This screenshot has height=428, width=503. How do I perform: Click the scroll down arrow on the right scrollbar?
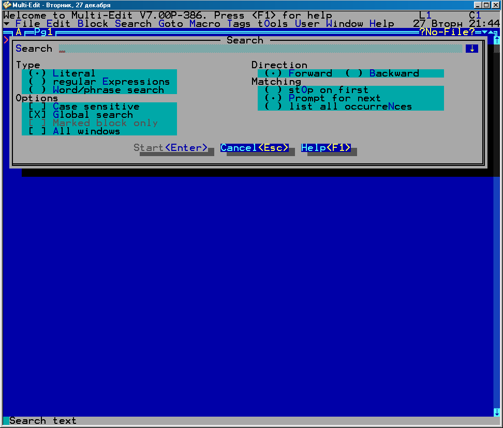(x=497, y=412)
